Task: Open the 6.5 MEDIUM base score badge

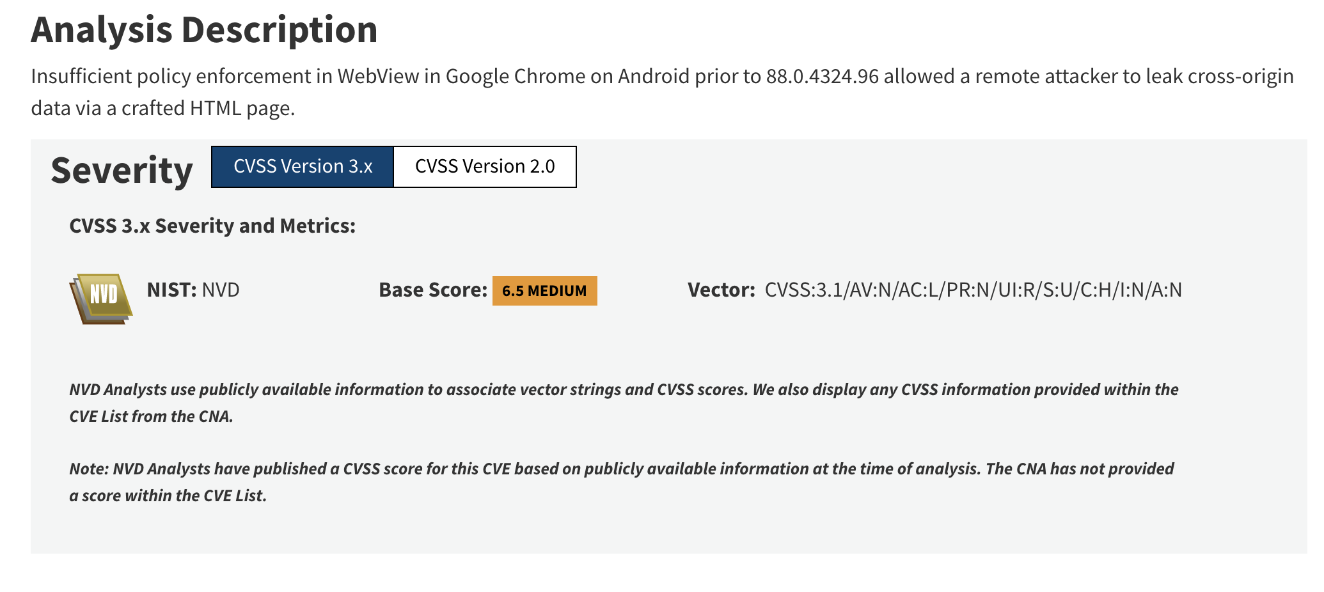Action: pos(545,291)
